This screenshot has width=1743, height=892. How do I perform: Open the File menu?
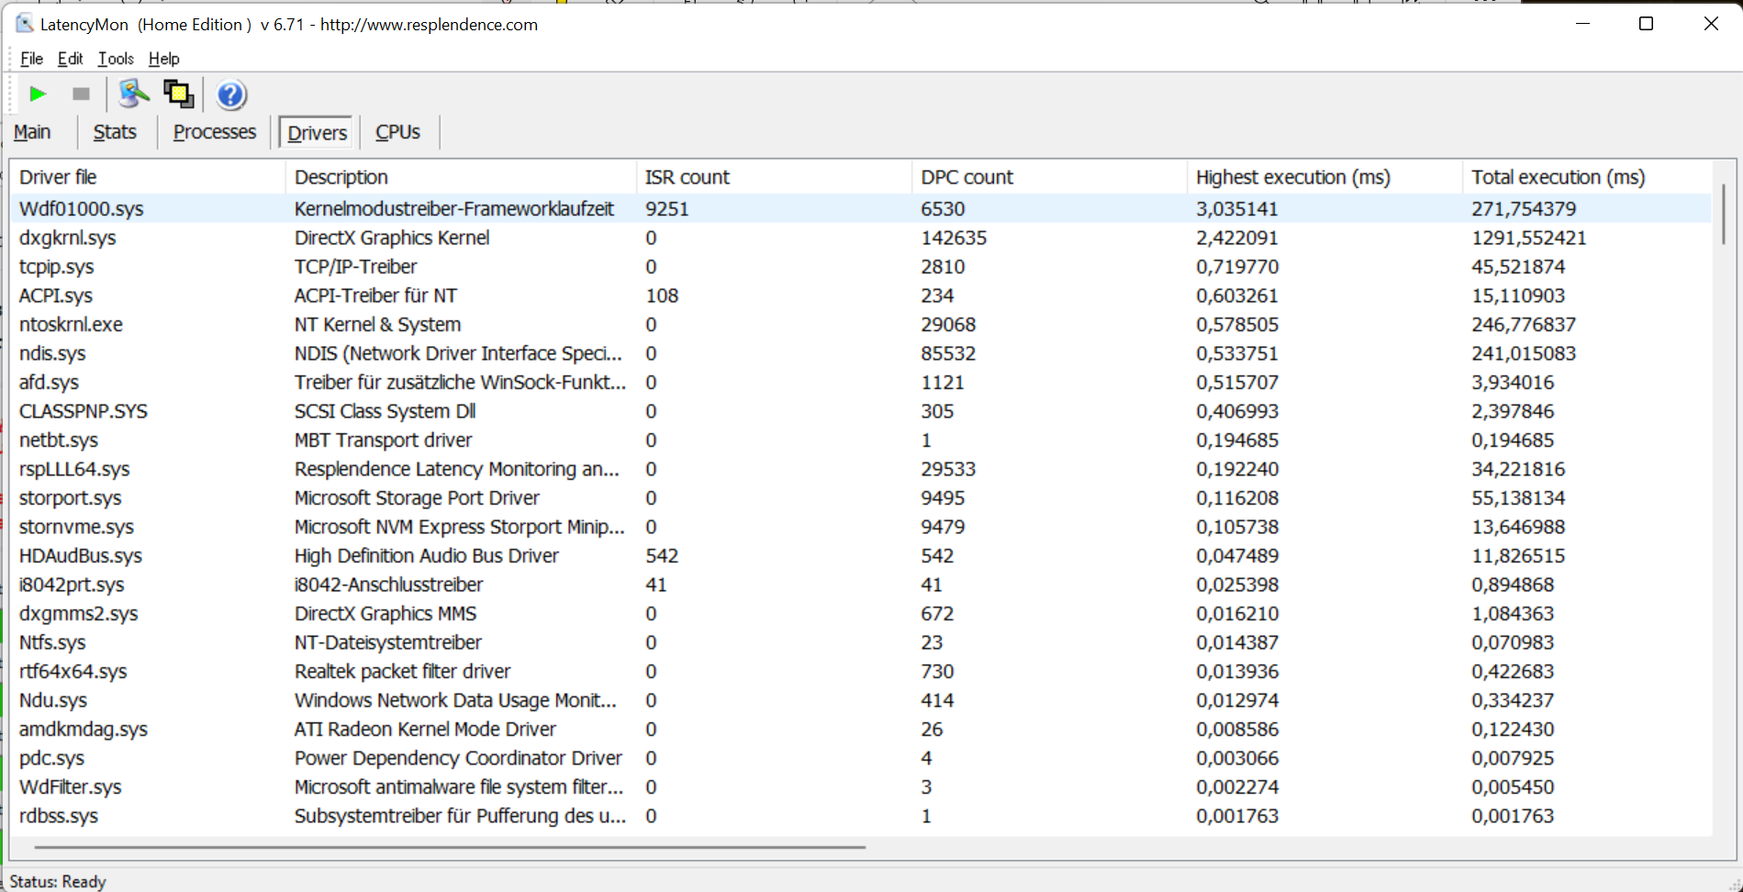point(31,59)
